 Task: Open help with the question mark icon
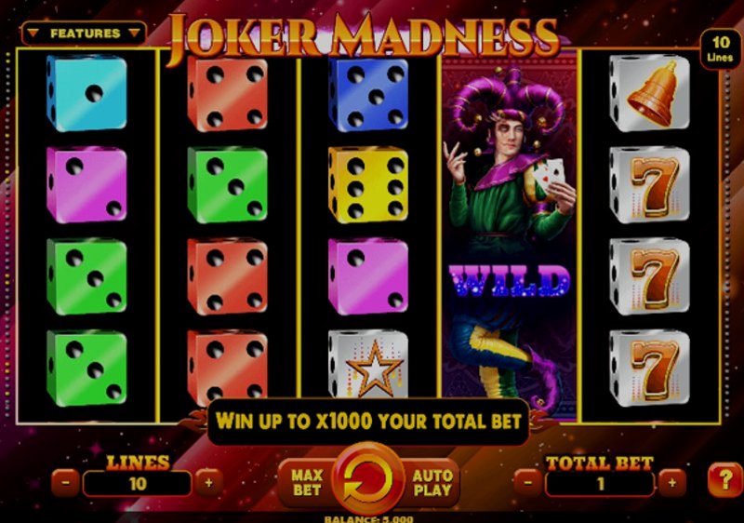(724, 481)
